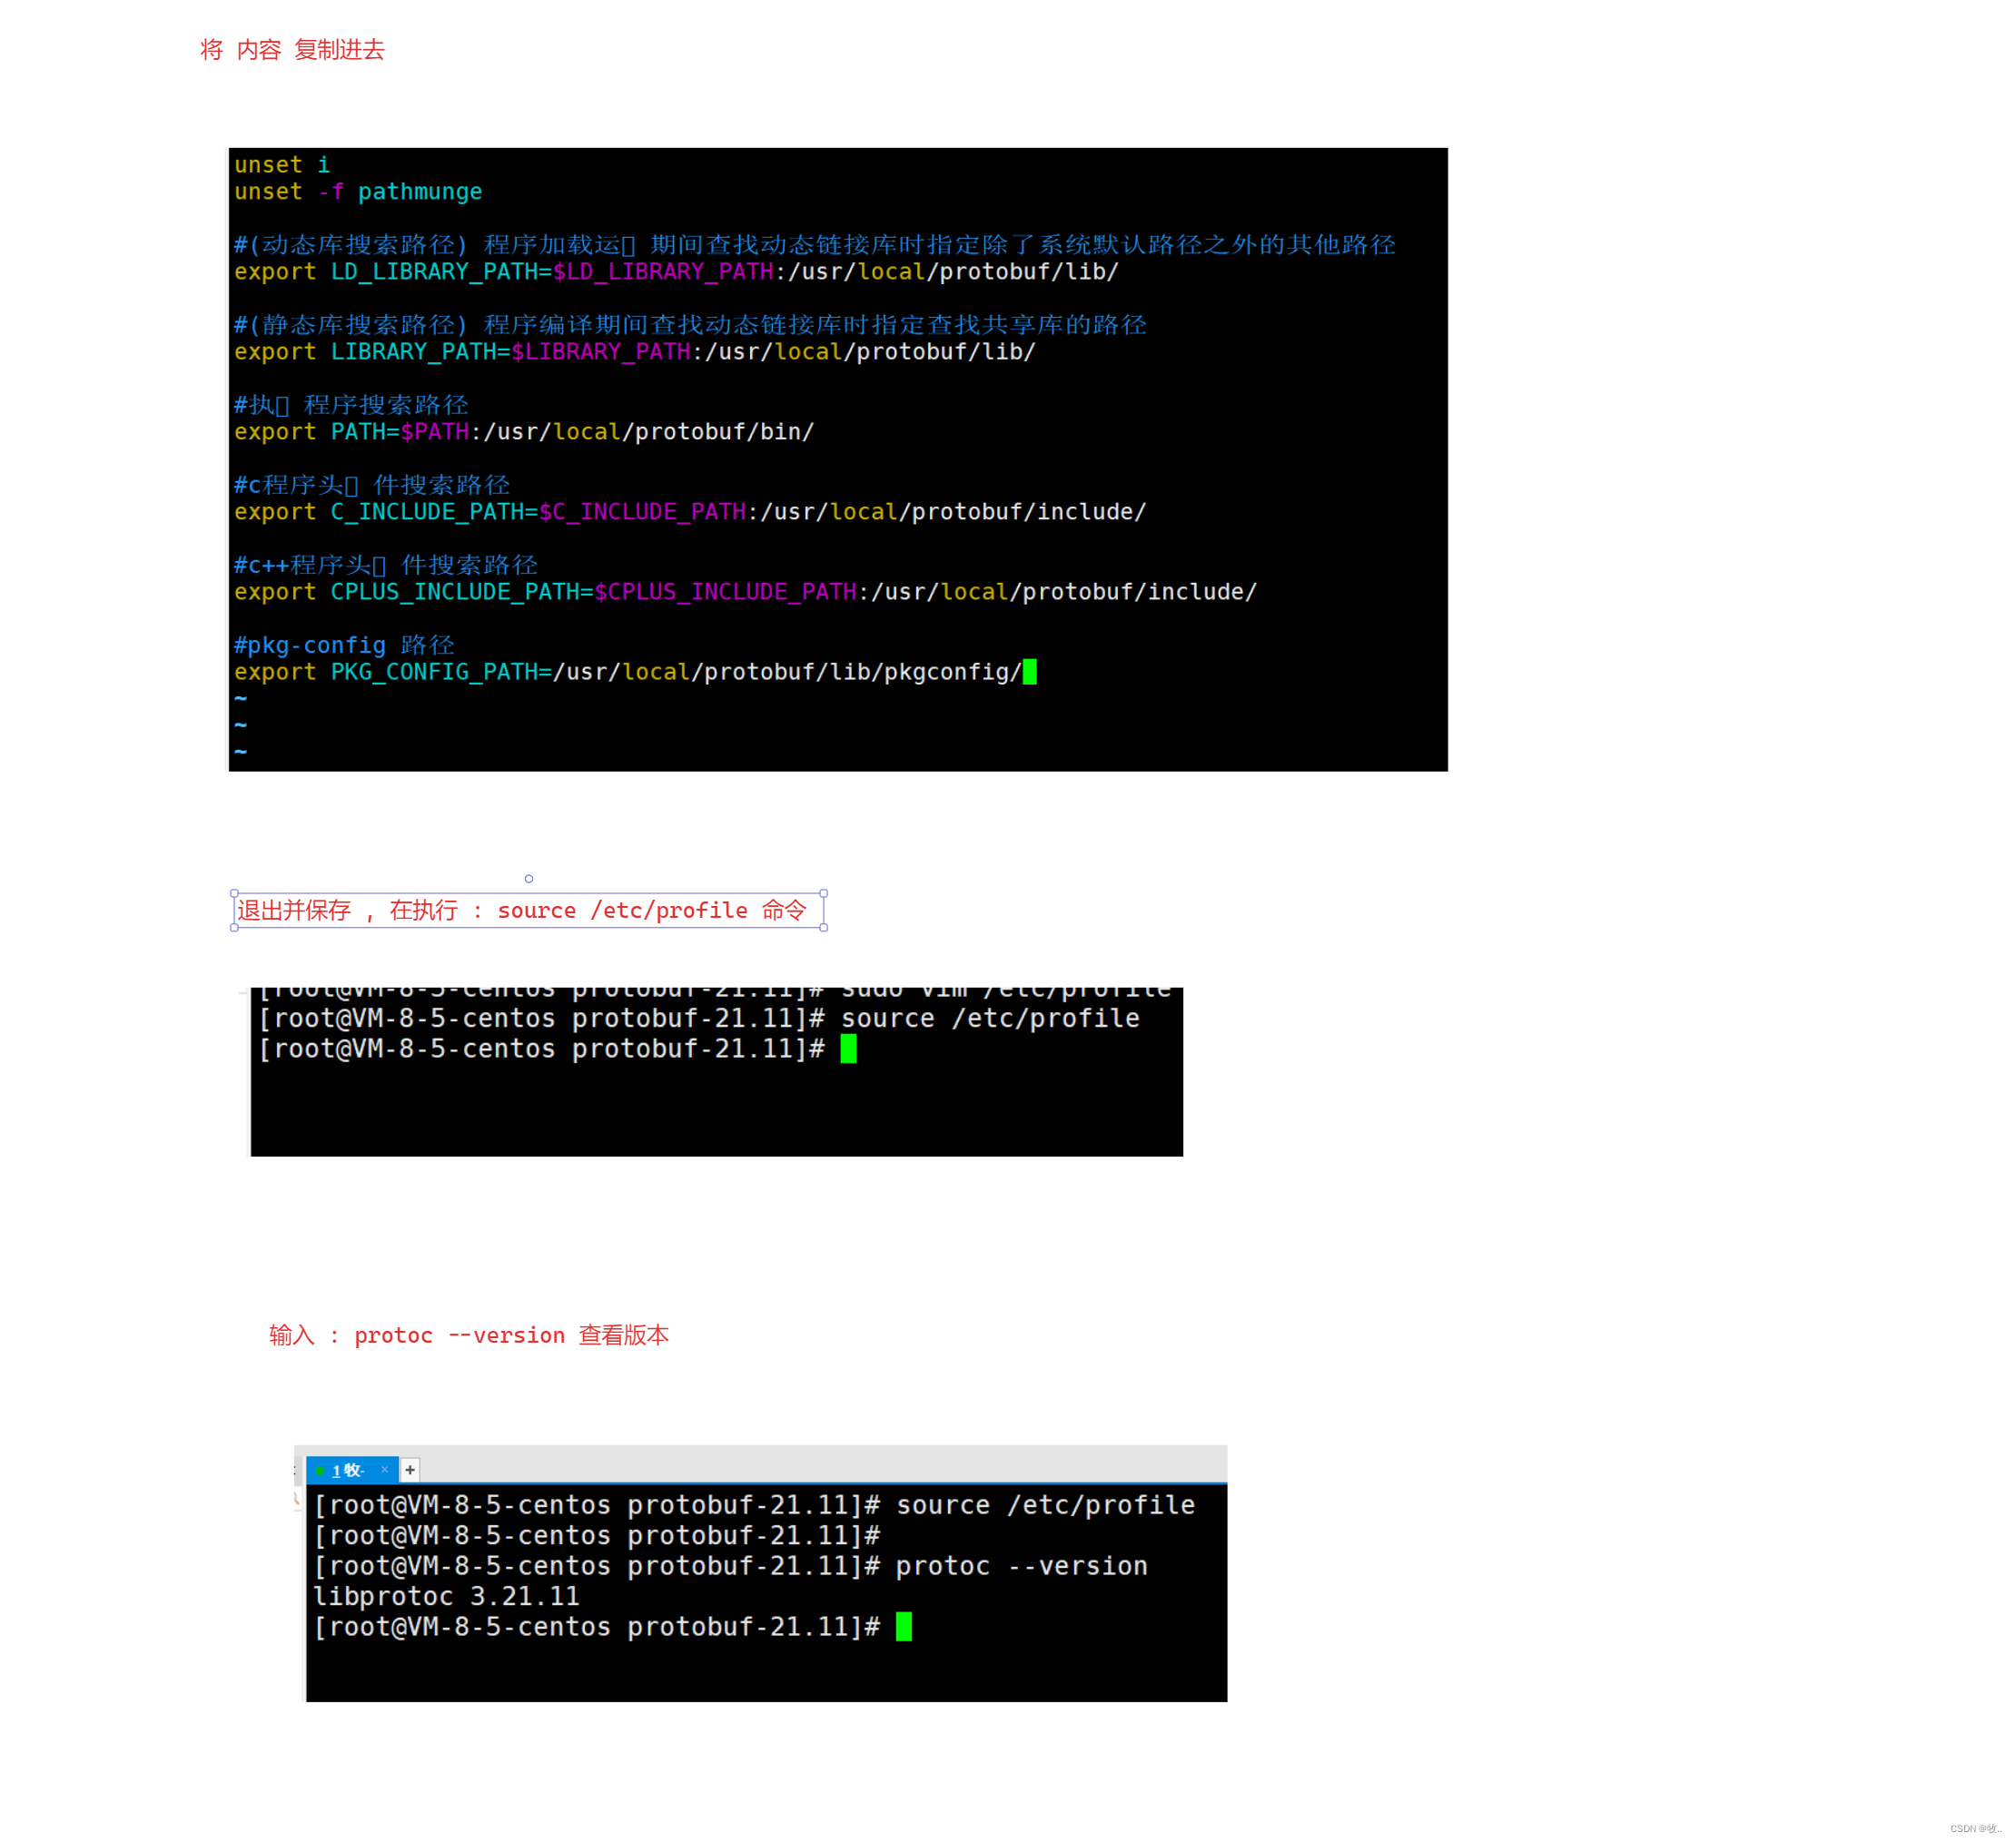Click the 'libprotoc 3.21.11' output line
The height and width of the screenshot is (1842, 2016).
pyautogui.click(x=446, y=1596)
